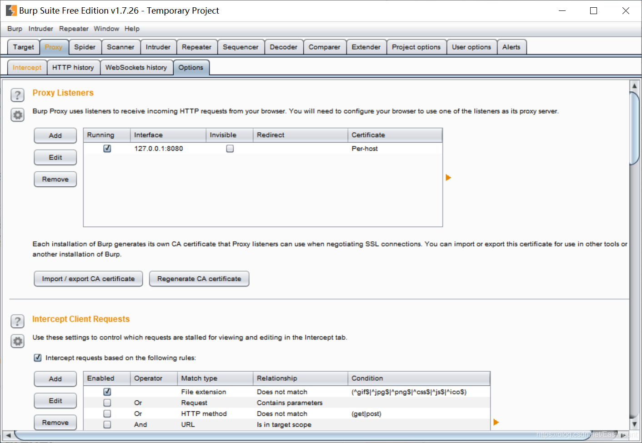Image resolution: width=642 pixels, height=443 pixels.
Task: Open the WebSockets history sub-tab
Action: (136, 67)
